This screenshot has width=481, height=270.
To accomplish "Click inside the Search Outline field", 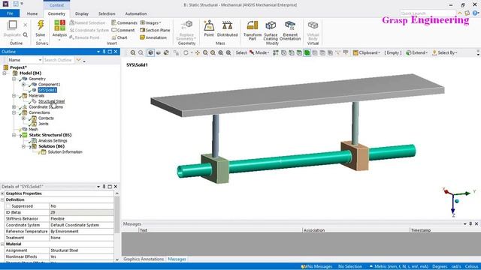I will tap(59, 60).
